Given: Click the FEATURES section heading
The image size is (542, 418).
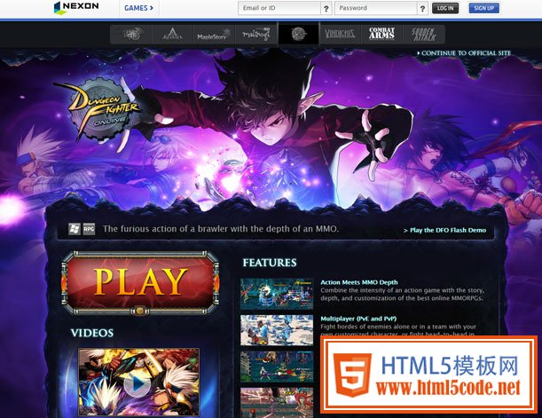Looking at the screenshot, I should (x=270, y=263).
